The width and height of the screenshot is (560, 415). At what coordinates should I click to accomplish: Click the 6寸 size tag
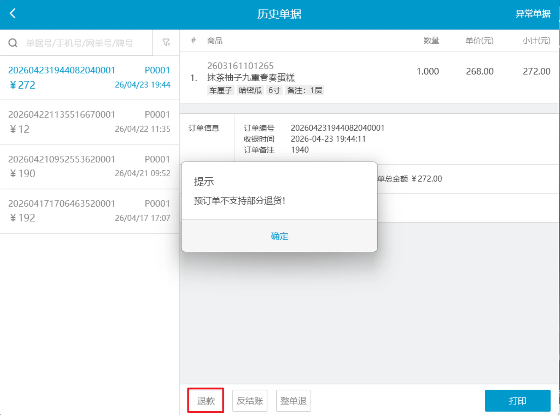point(274,90)
